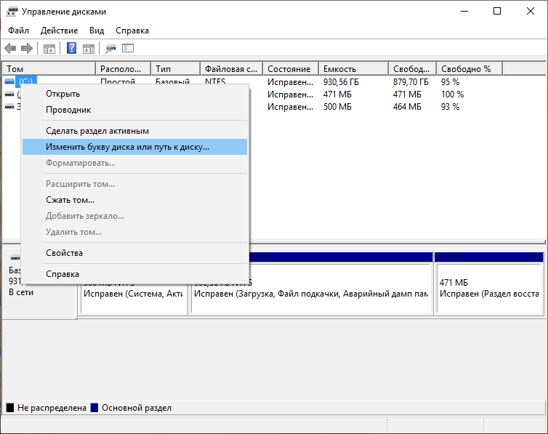This screenshot has width=548, height=434.
Task: Sort by the 'Свобод...' column header
Action: [413, 69]
